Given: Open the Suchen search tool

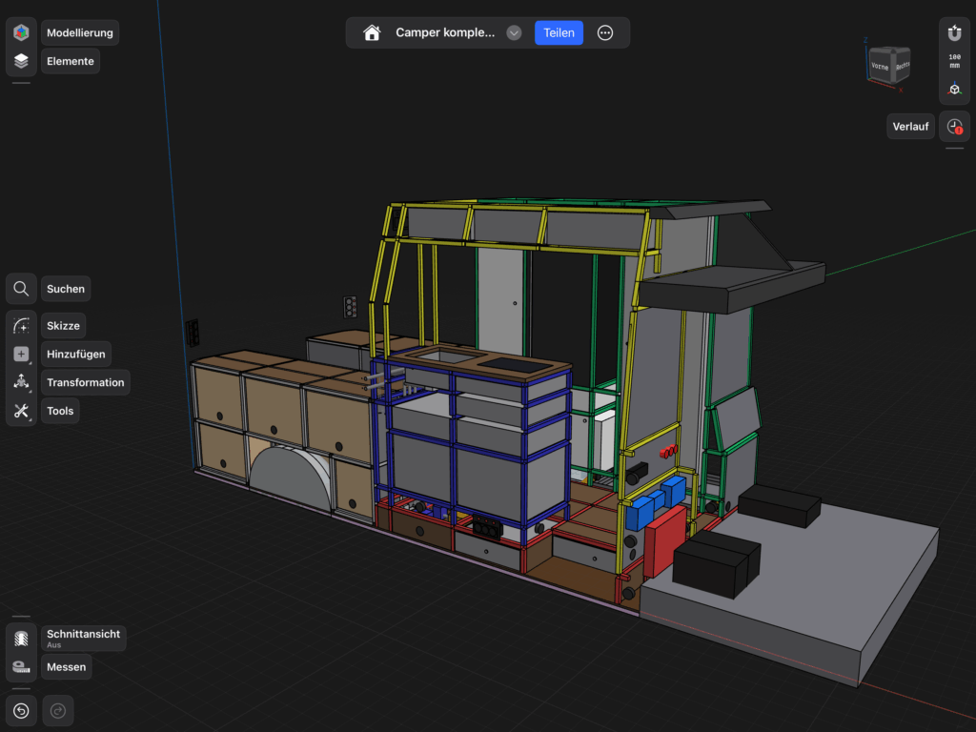Looking at the screenshot, I should coord(21,289).
